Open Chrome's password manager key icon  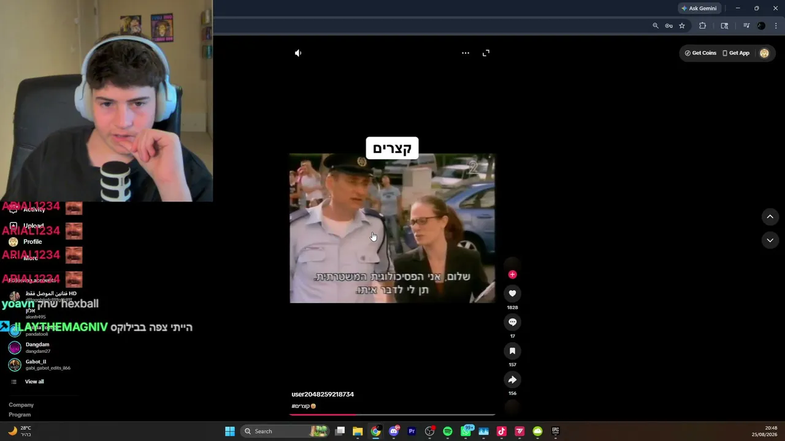(668, 26)
